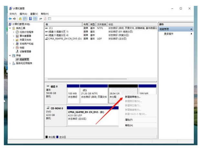
Task: Click the 磁盘 0 disk icon
Action: (48, 86)
